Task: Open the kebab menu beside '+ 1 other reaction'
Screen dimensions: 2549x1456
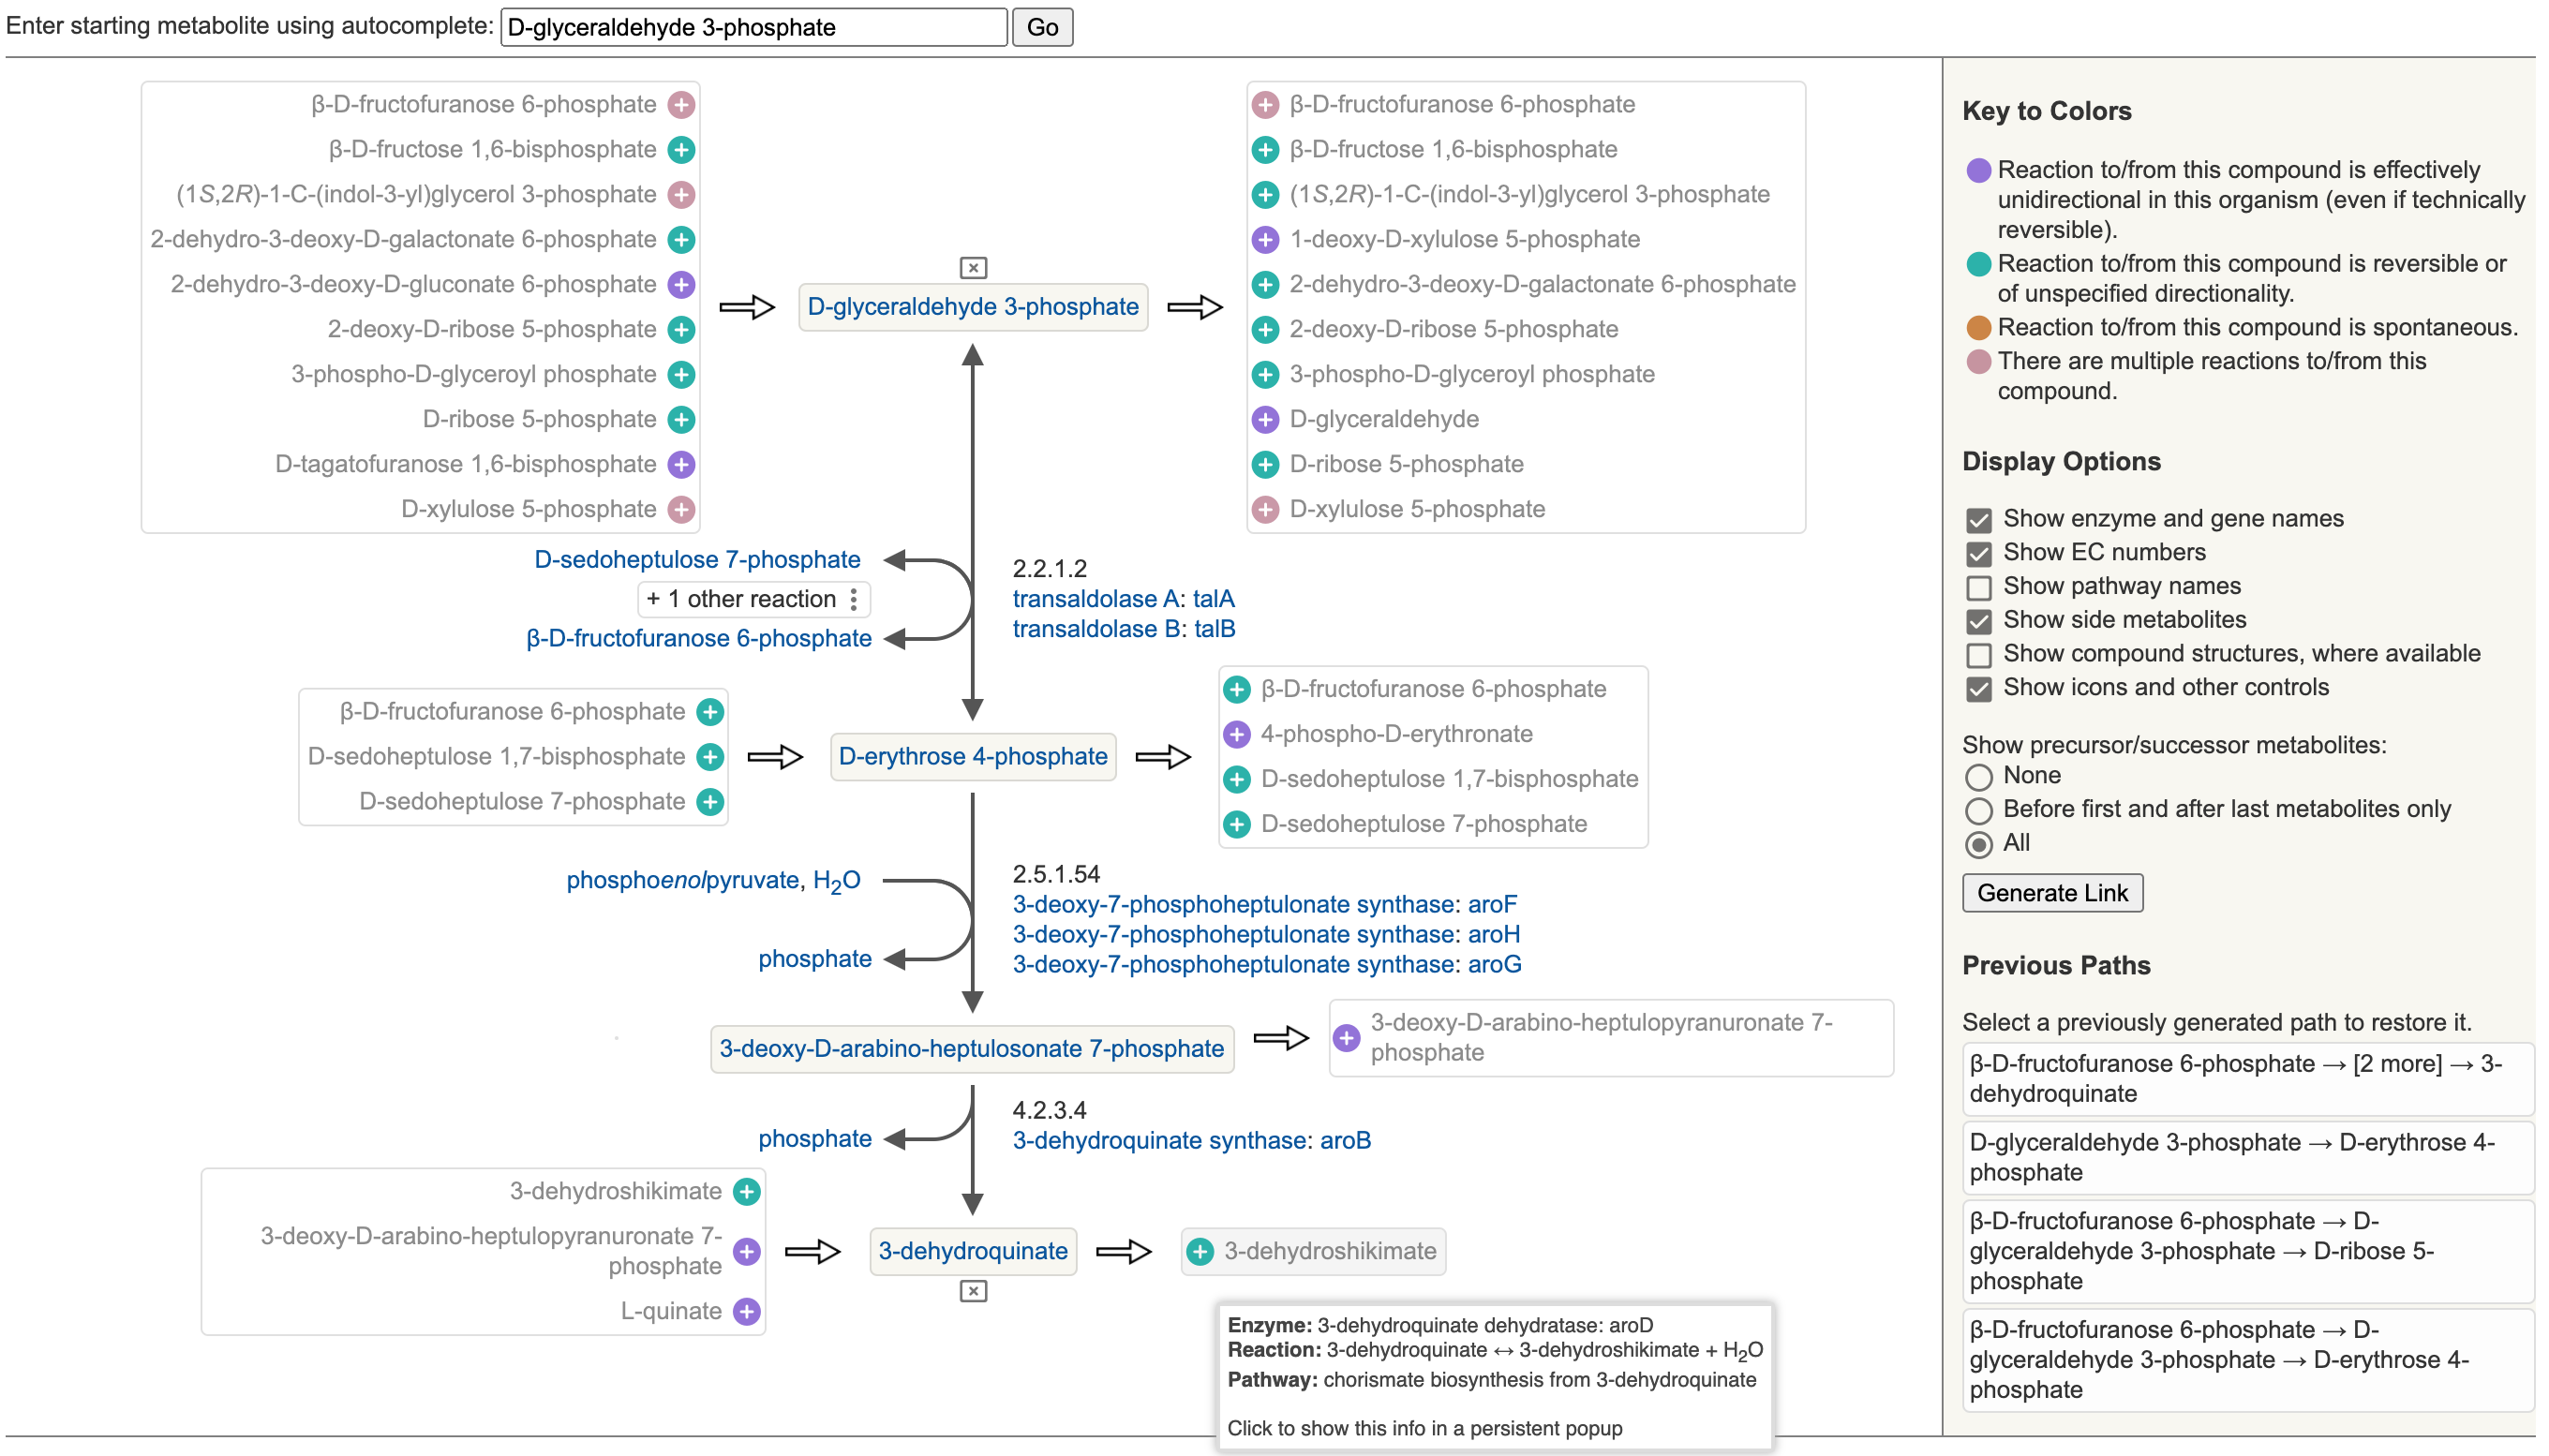Action: point(855,598)
